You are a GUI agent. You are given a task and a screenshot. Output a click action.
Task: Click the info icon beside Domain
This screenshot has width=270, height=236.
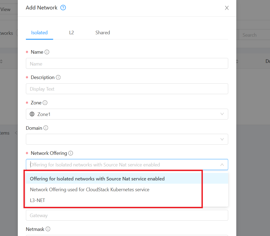point(46,128)
